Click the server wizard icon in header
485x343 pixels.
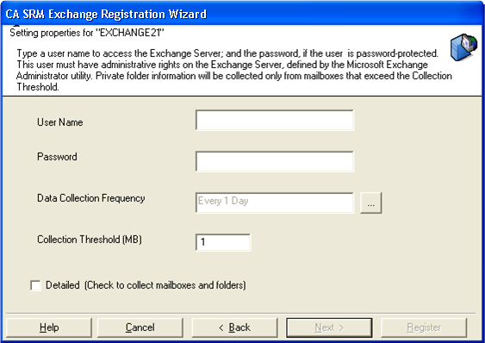click(x=463, y=47)
